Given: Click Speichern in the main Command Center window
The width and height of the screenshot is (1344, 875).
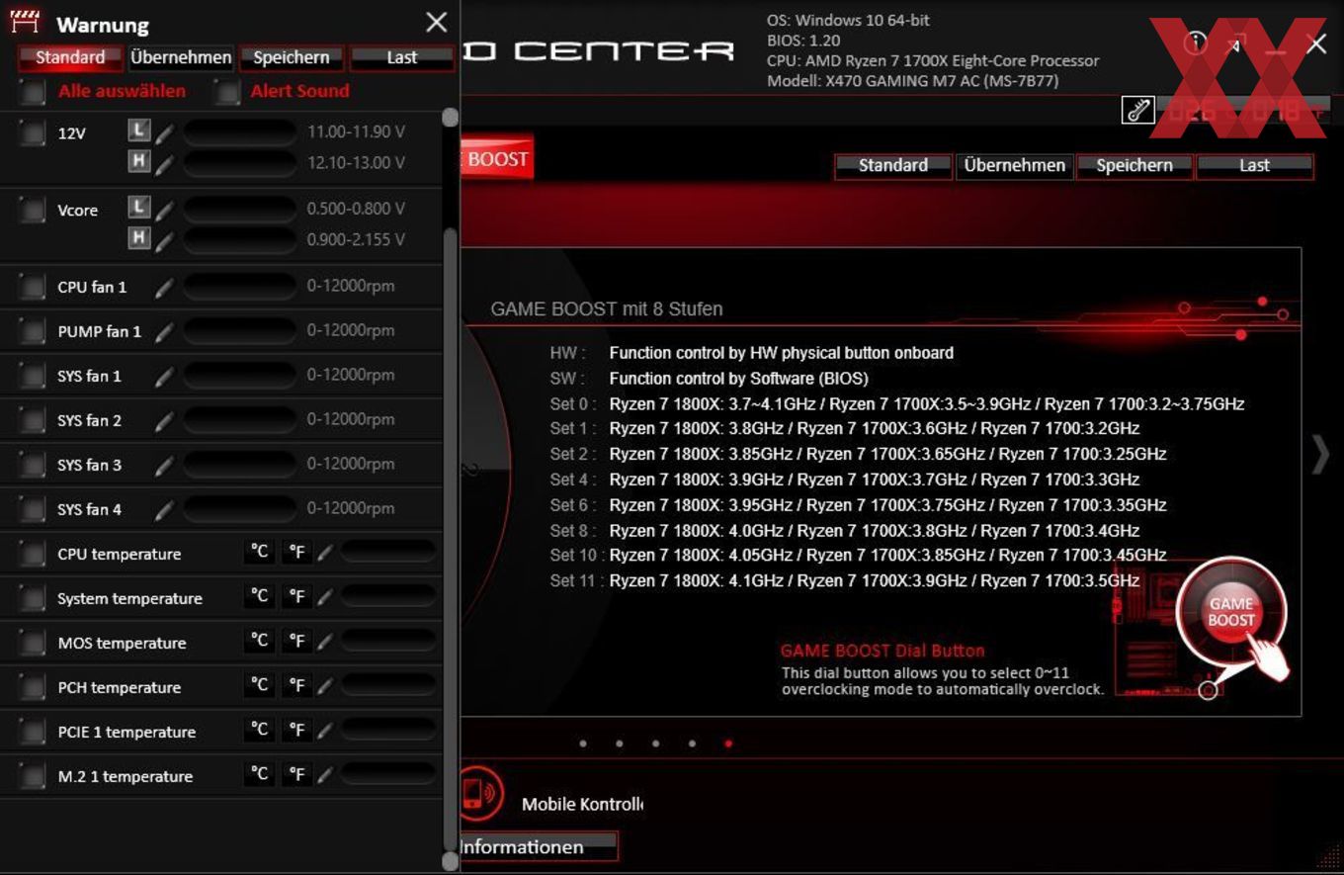Looking at the screenshot, I should (x=1134, y=165).
